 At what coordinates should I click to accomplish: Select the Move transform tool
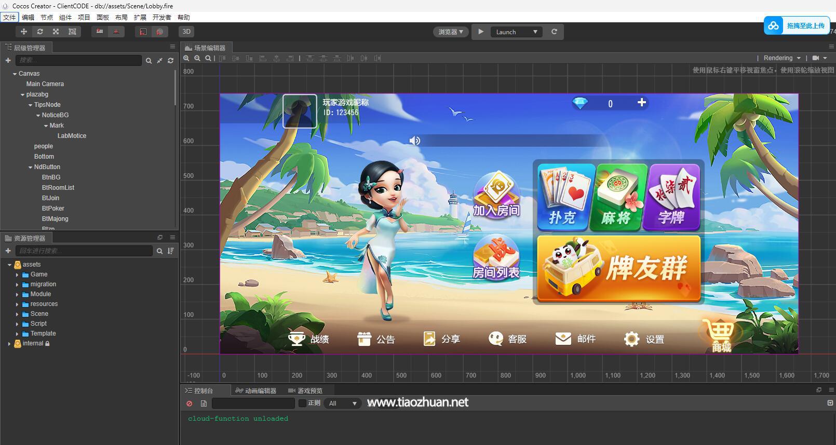(23, 32)
